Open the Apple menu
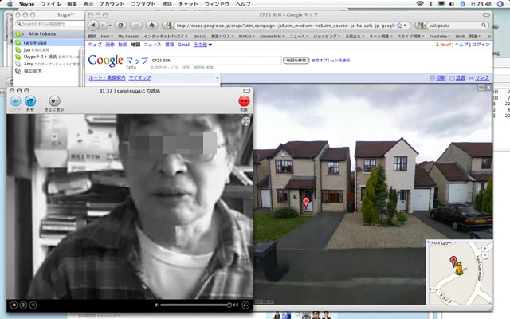This screenshot has height=319, width=510. (x=10, y=4)
